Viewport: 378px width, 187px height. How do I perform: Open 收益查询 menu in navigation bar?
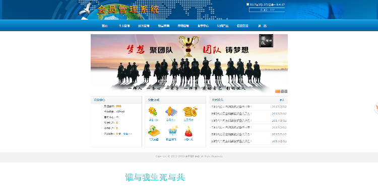(x=164, y=26)
